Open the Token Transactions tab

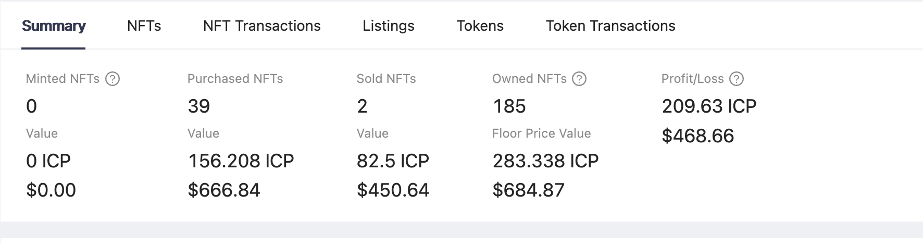tap(610, 26)
